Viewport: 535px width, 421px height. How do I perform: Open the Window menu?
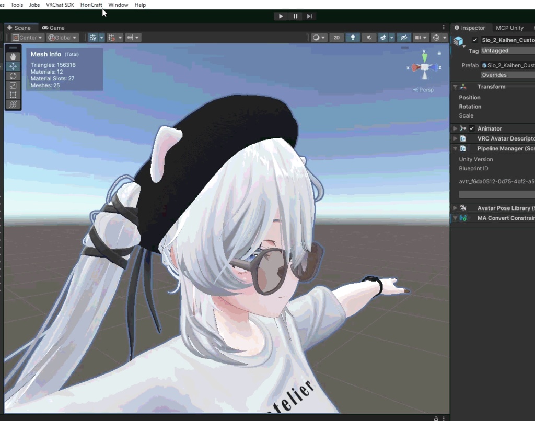[x=118, y=5]
